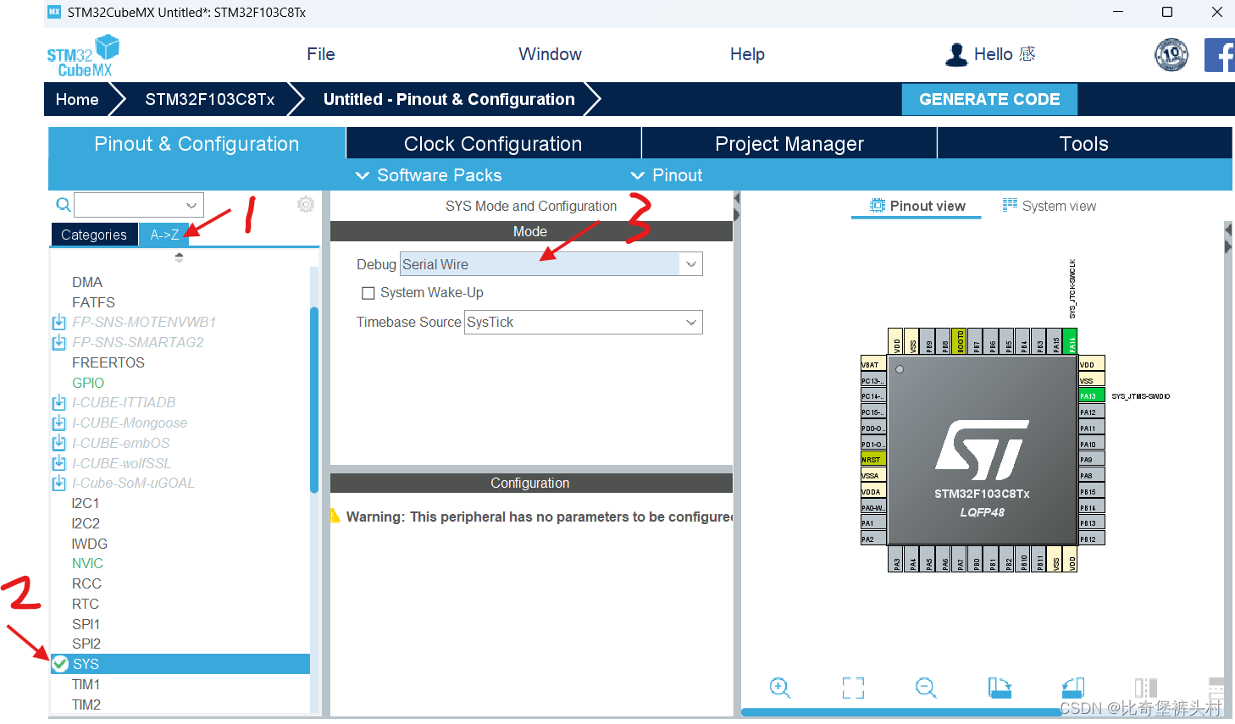Viewport: 1235px width, 724px height.
Task: Download the I-CUBE-ITTIADB package
Action: click(x=58, y=403)
